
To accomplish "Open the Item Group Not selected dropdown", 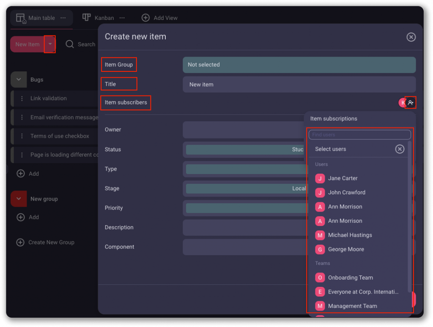I will point(299,65).
